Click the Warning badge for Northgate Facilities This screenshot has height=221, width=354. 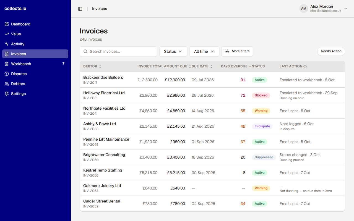pos(261,111)
